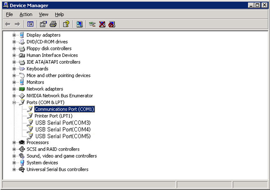Click the Uninstall device toolbar icon
This screenshot has height=190, width=270.
pos(102,24)
